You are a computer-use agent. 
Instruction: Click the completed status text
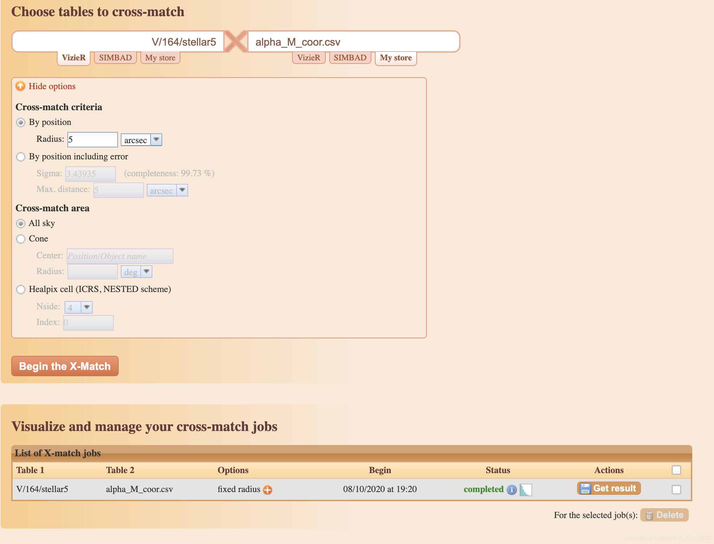click(x=484, y=489)
